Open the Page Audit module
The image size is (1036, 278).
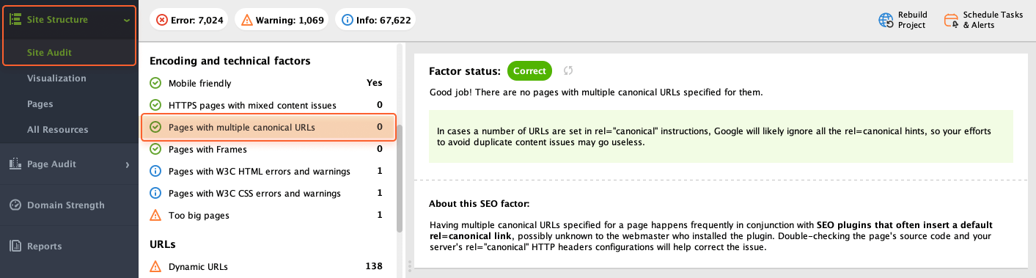[51, 164]
